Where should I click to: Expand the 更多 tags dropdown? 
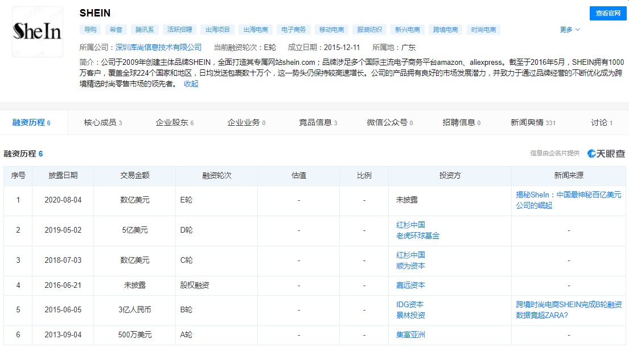(x=570, y=30)
